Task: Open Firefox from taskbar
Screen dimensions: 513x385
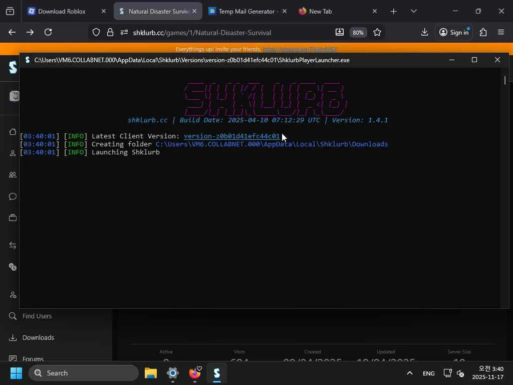Action: [195, 373]
